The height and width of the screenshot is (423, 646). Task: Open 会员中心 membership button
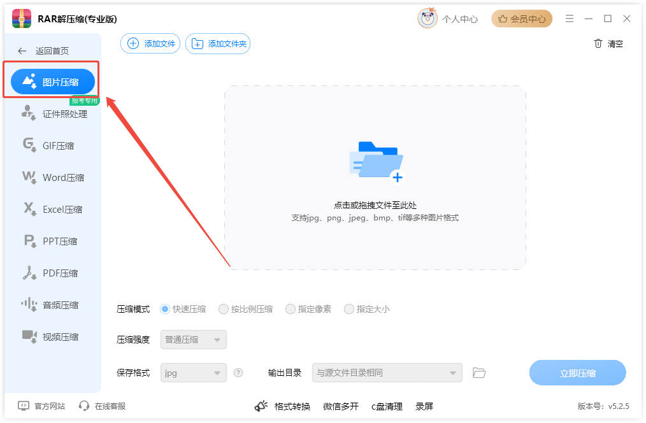coord(522,18)
